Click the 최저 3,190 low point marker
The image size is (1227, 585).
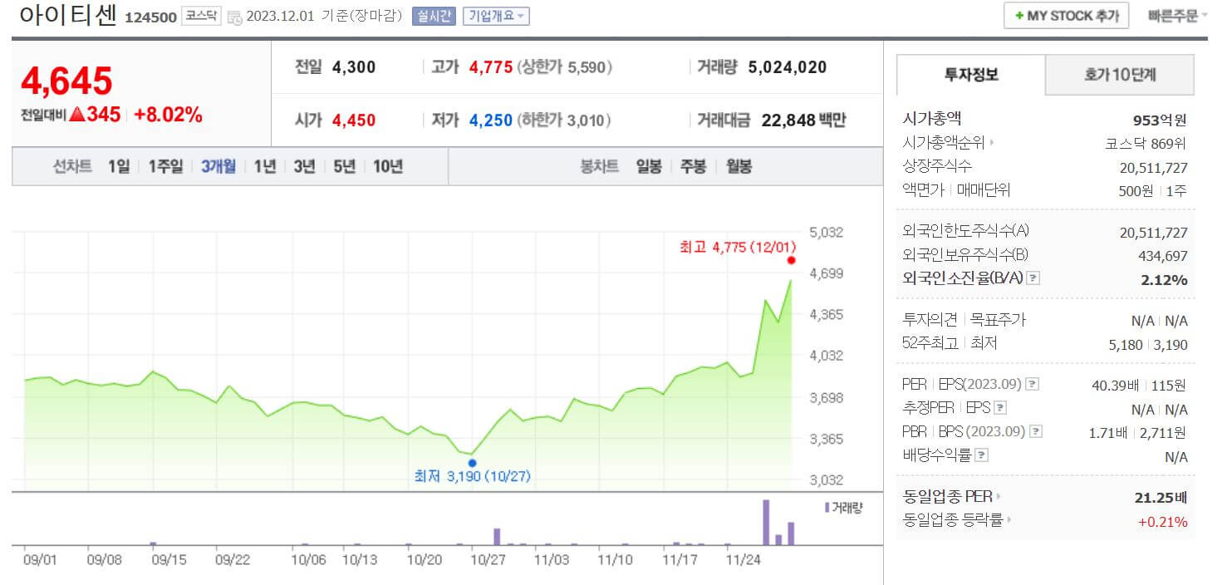[x=473, y=462]
